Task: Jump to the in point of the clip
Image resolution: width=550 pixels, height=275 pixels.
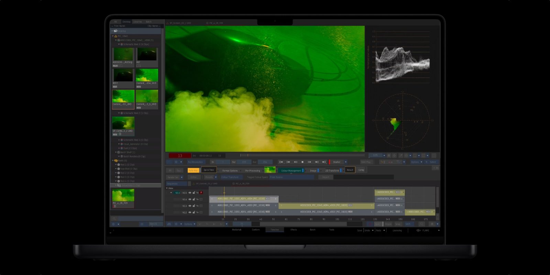Action: 281,162
